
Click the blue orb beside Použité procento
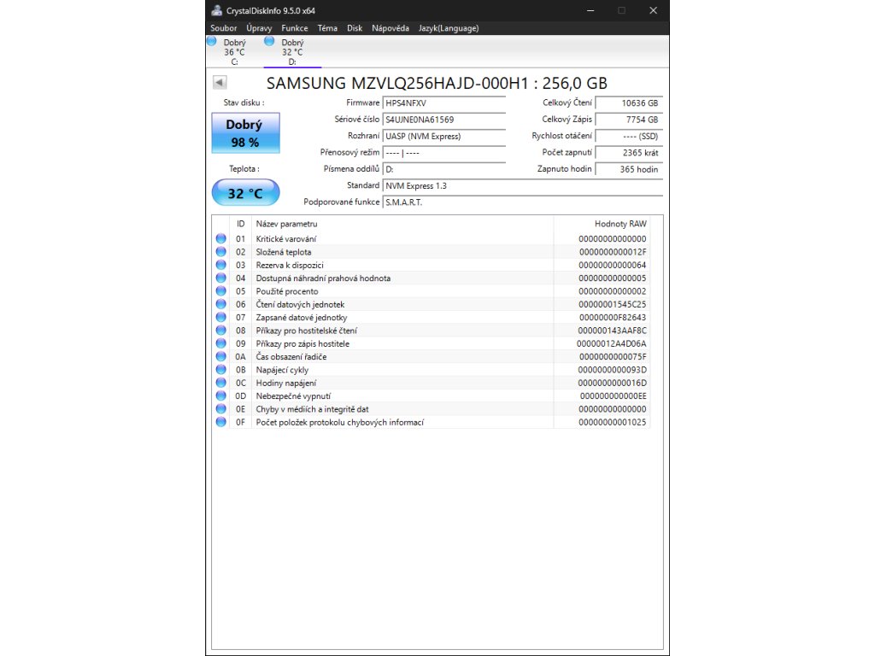(221, 291)
